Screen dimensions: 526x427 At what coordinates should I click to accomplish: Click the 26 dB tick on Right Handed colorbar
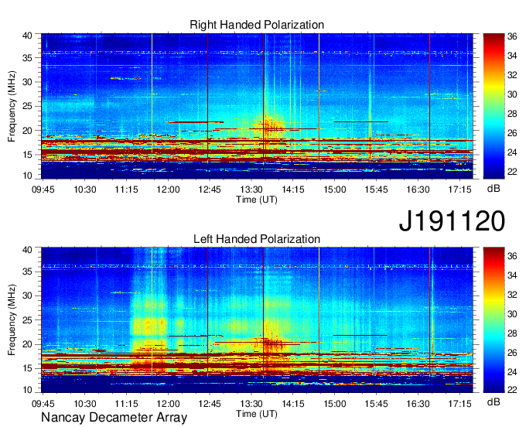pos(512,133)
